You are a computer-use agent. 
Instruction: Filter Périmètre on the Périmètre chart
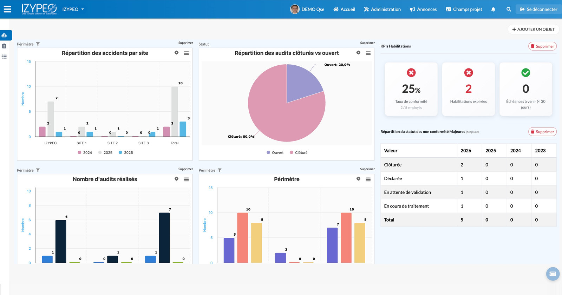tap(220, 170)
